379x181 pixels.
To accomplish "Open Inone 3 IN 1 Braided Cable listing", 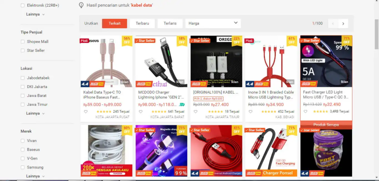I will pyautogui.click(x=271, y=95).
